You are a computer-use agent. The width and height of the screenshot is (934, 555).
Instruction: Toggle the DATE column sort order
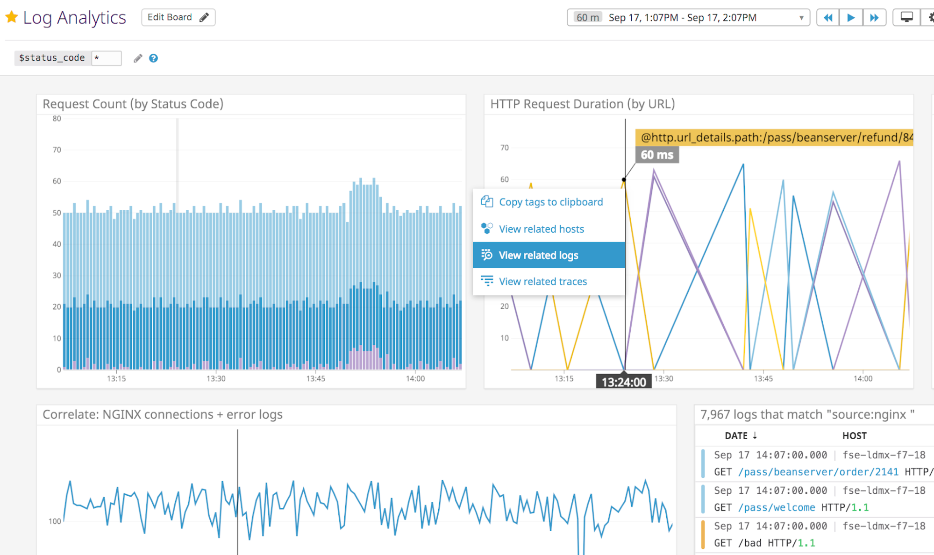coord(740,435)
